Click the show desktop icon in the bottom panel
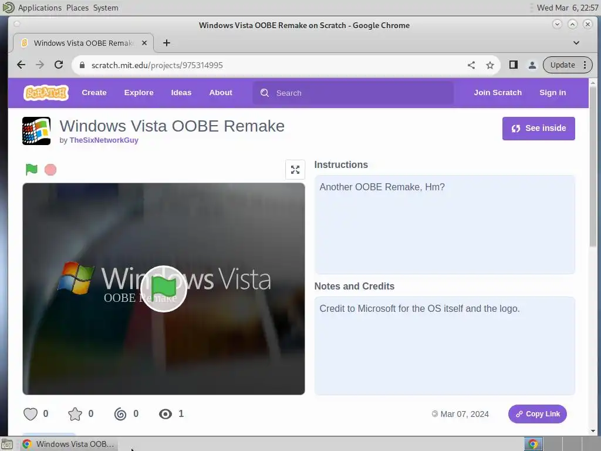 7,444
